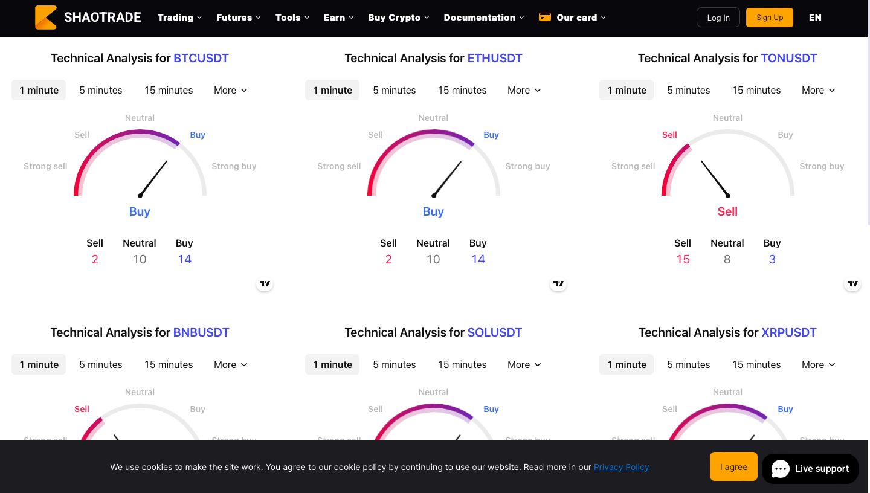Viewport: 870px width, 493px height.
Task: Select 5 minutes tab for SOLUSDT
Action: 395,364
